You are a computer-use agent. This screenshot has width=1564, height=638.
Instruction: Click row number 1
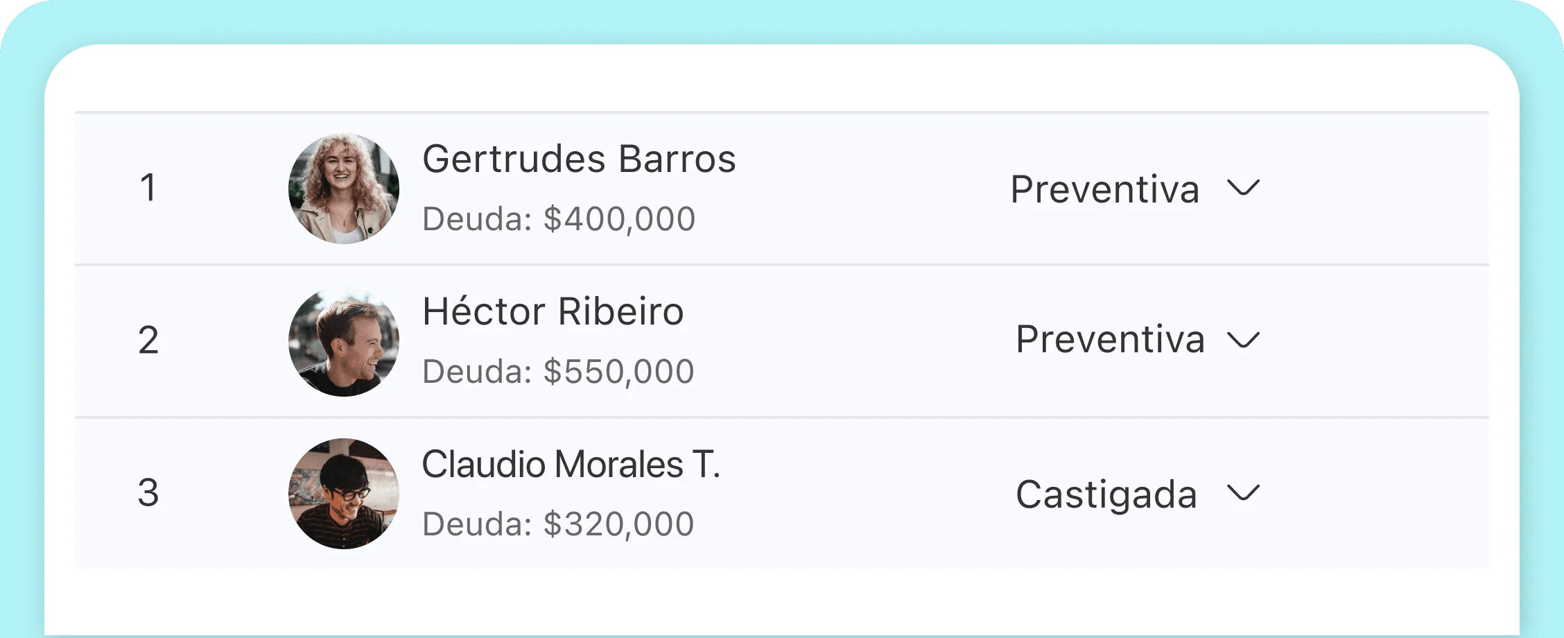(148, 188)
